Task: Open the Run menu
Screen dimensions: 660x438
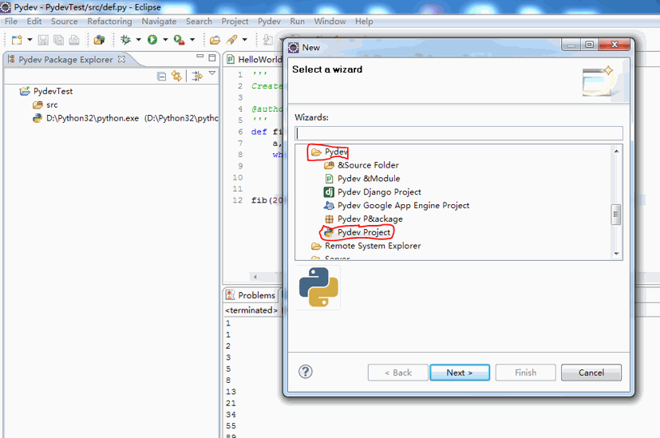Action: point(297,22)
